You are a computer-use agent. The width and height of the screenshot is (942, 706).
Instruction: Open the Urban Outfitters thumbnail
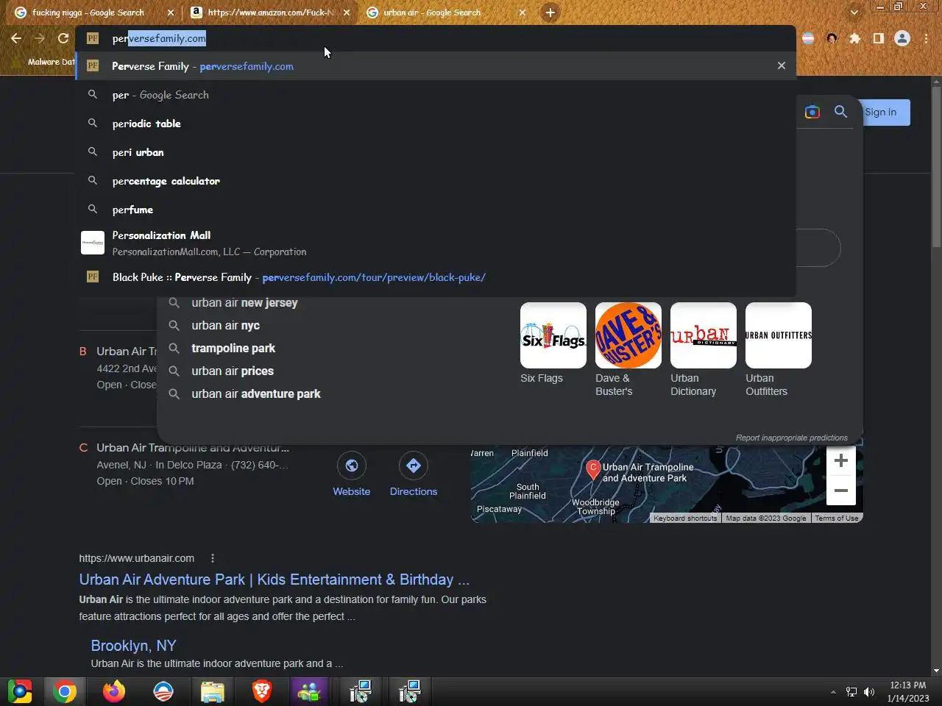(x=779, y=335)
